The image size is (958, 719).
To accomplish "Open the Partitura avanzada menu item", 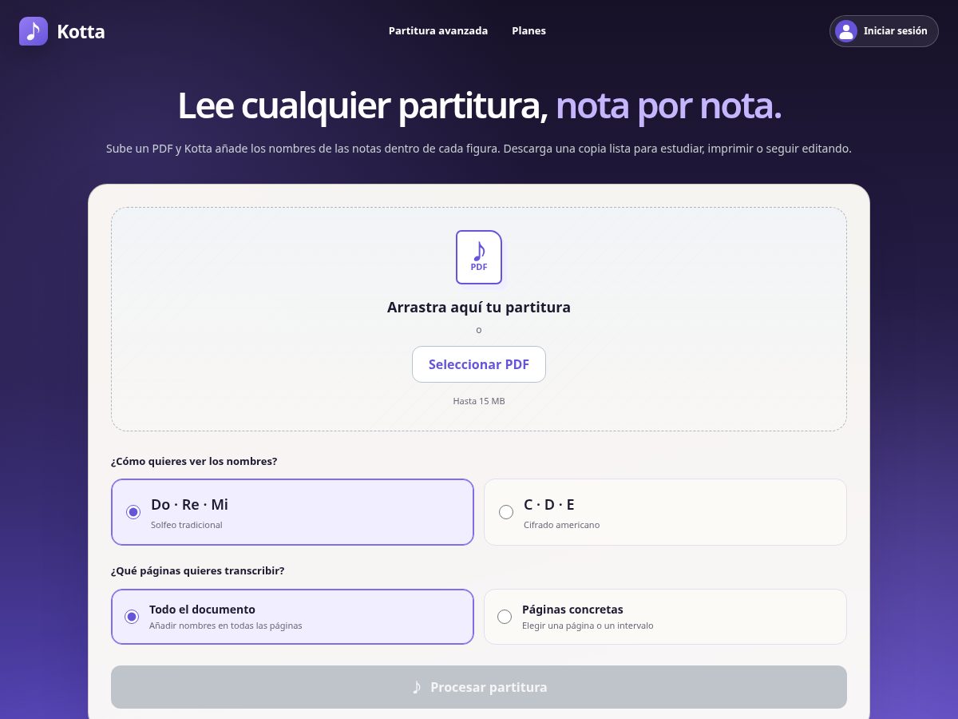I will [438, 31].
